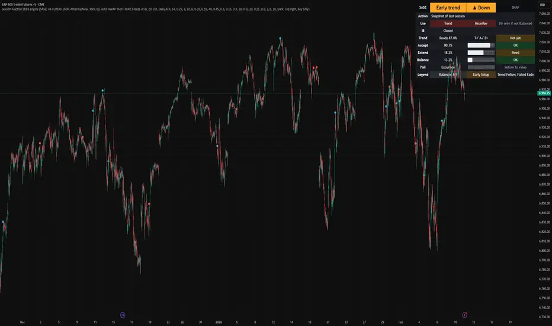Click 'Ready 87.0%' in the Trend row
552x326 pixels.
point(448,38)
